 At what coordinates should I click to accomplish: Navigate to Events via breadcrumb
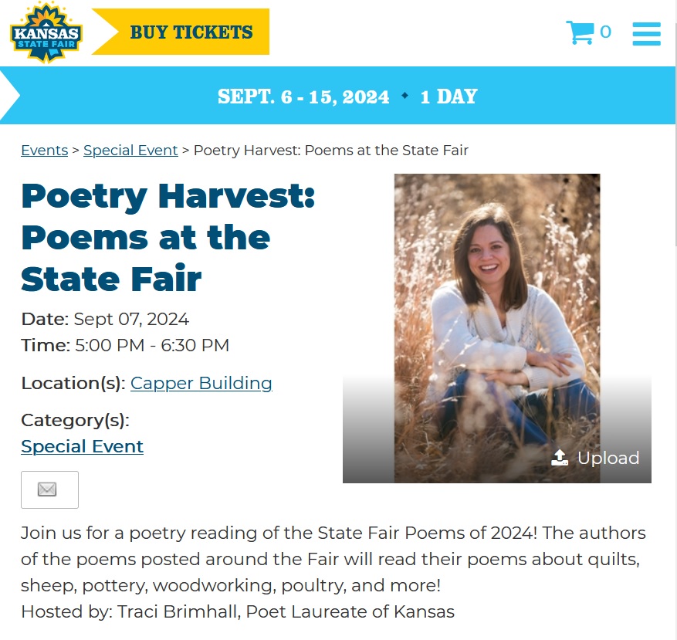click(44, 150)
